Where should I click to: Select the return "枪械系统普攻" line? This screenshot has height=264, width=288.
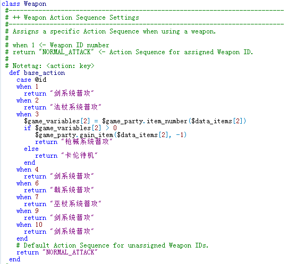pos(74,142)
